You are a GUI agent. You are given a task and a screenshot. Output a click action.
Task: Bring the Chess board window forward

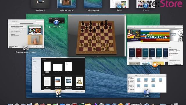point(97,36)
